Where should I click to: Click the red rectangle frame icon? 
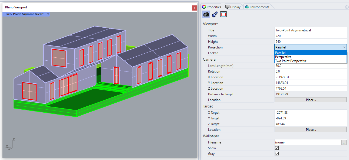[223, 15]
